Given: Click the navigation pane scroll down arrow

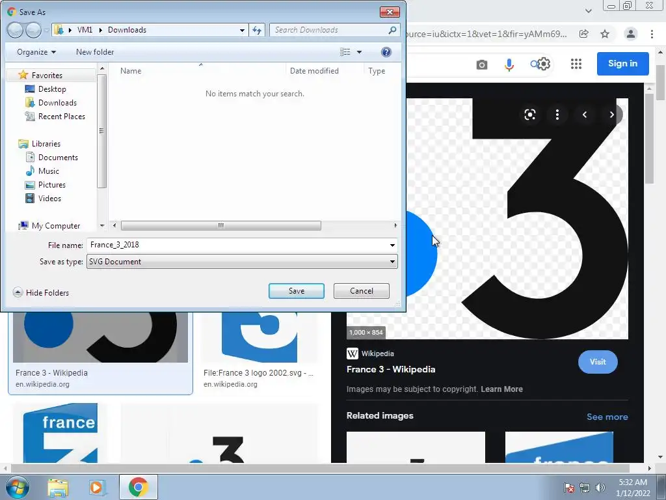Looking at the screenshot, I should pyautogui.click(x=102, y=226).
